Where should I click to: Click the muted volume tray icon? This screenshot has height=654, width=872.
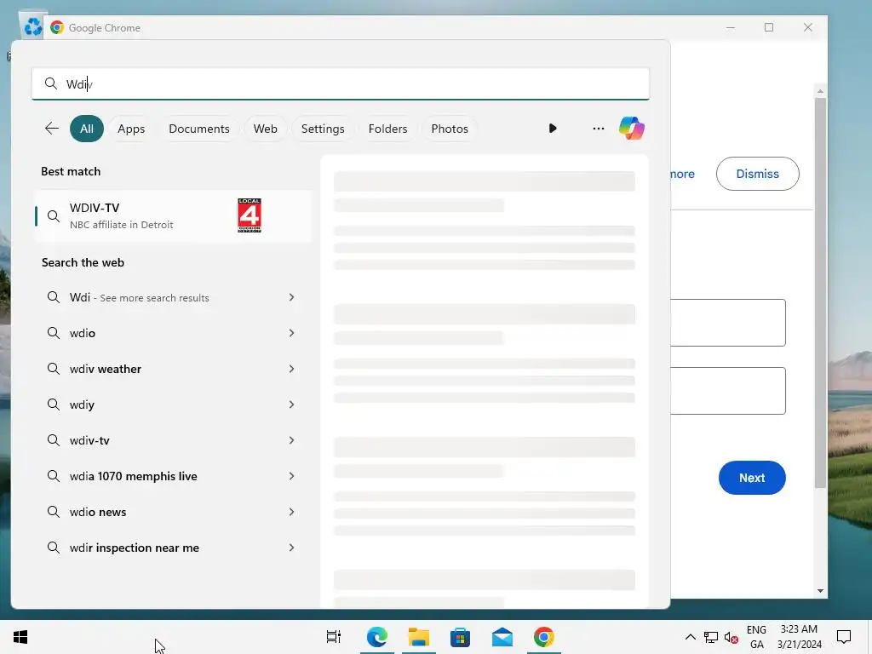click(731, 637)
